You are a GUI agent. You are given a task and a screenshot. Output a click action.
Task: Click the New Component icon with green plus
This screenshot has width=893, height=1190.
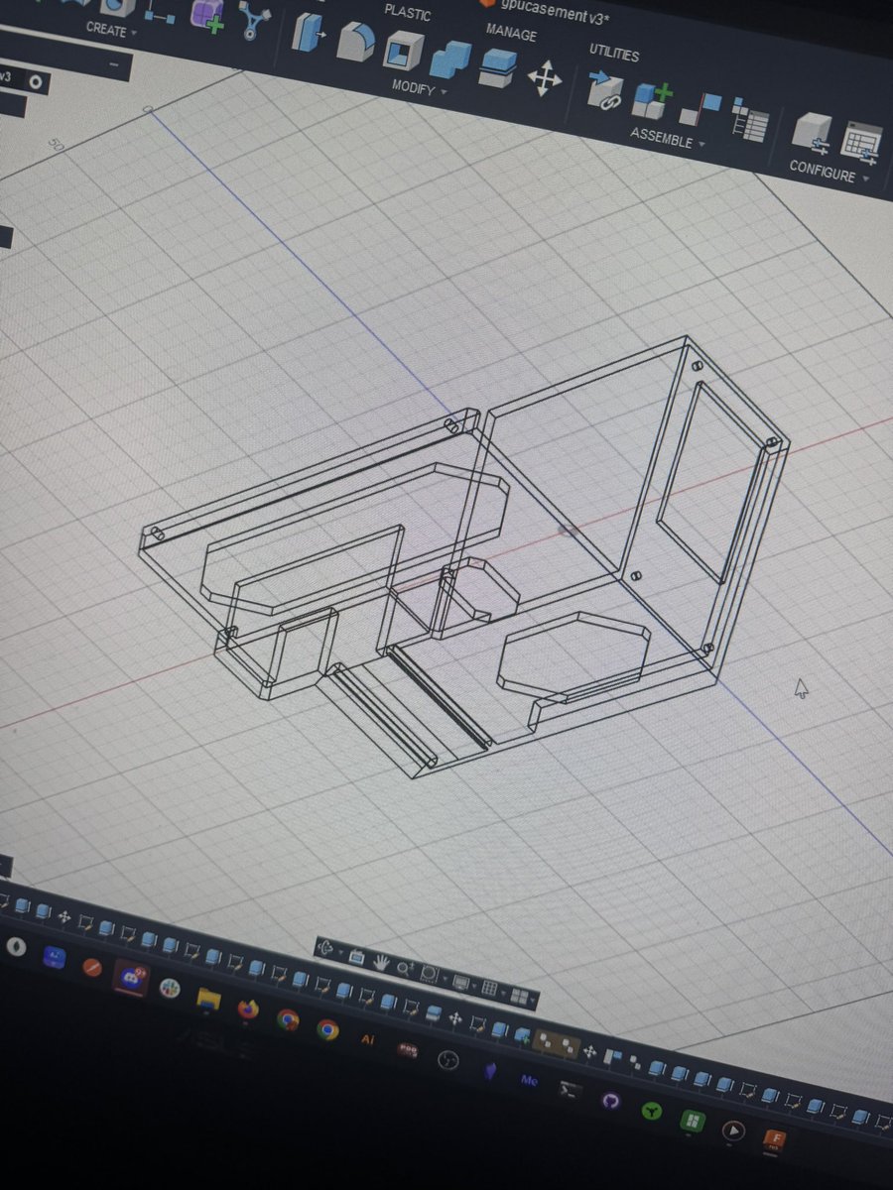pos(652,102)
